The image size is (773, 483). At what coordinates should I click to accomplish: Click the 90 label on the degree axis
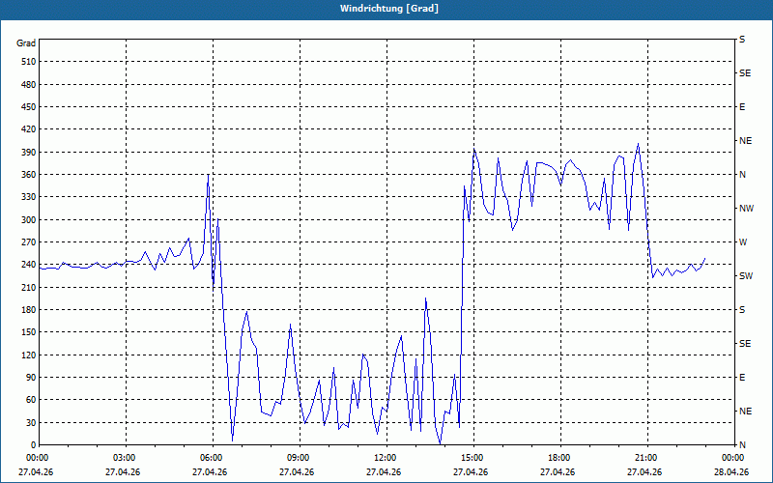pos(29,378)
